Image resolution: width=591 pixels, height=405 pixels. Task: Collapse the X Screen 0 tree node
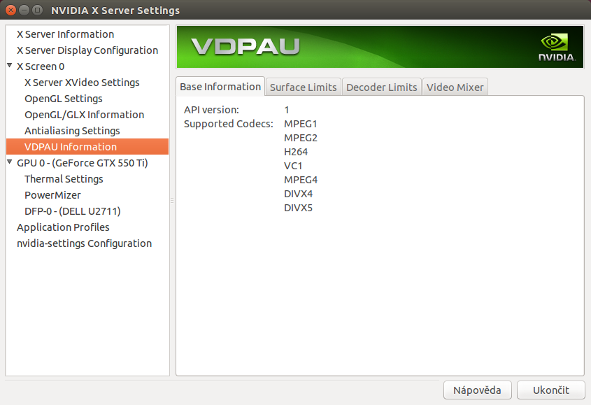[x=10, y=66]
